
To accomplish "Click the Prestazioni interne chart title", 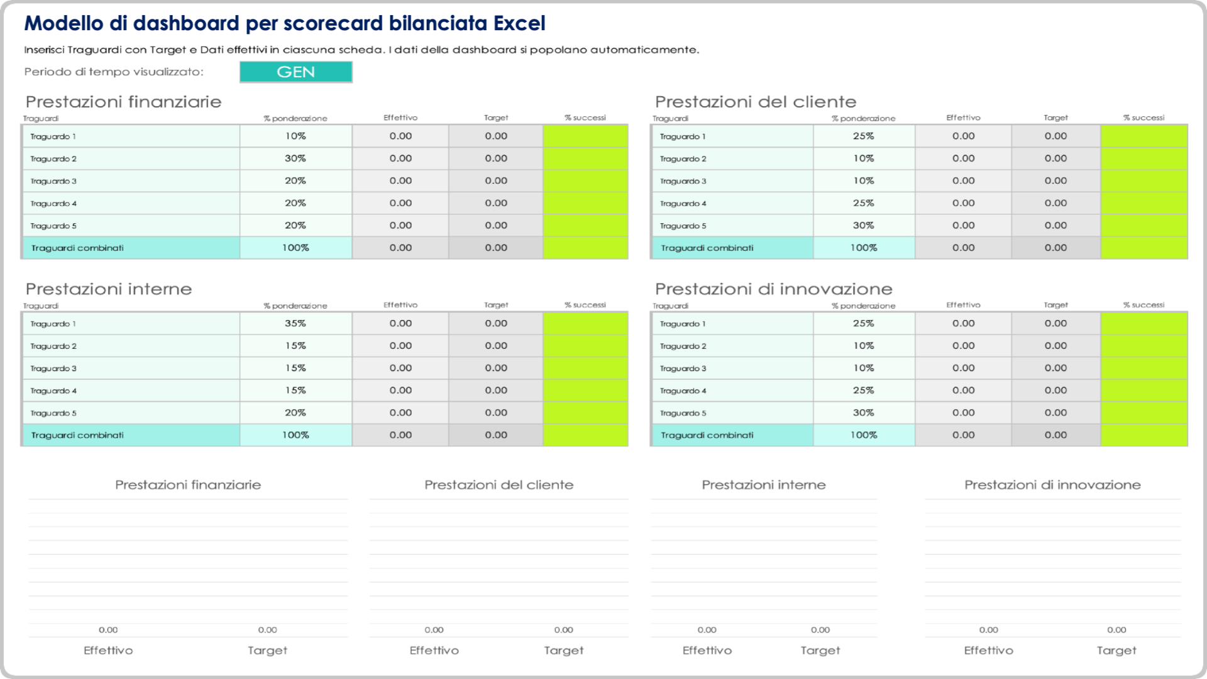I will pos(764,485).
